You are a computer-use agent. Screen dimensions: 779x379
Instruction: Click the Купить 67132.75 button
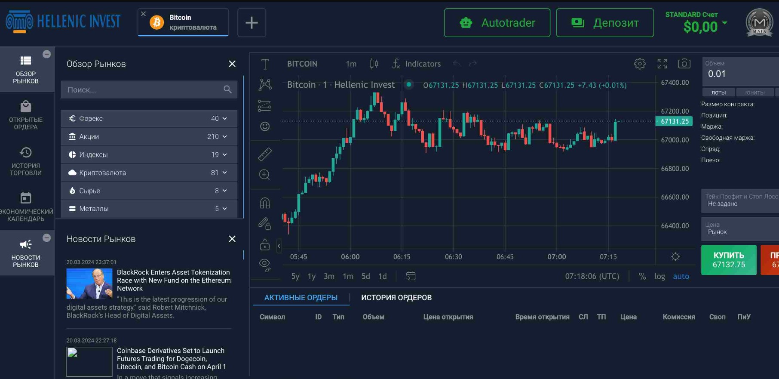click(x=729, y=260)
